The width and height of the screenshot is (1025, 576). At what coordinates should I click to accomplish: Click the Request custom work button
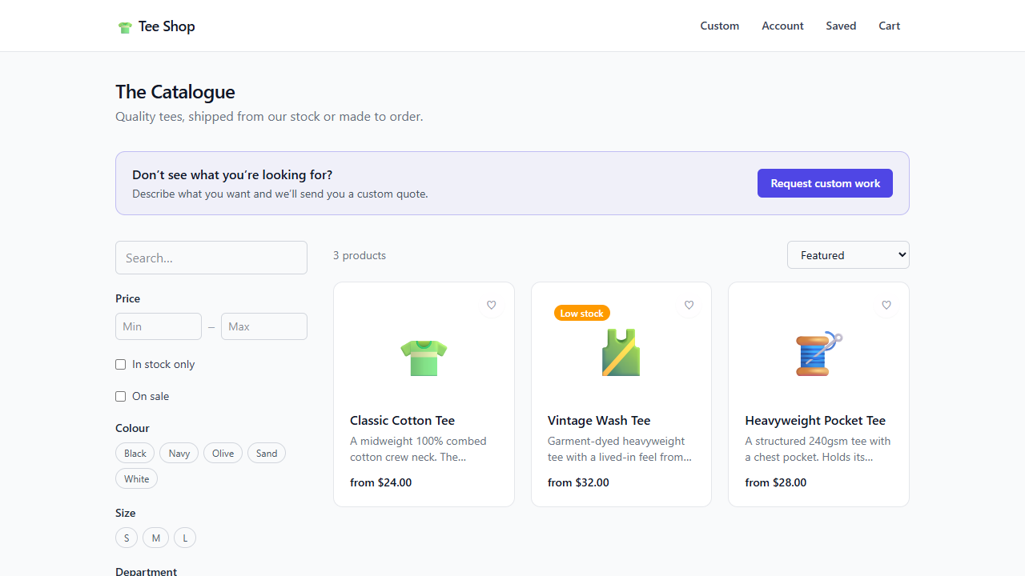[x=825, y=183]
